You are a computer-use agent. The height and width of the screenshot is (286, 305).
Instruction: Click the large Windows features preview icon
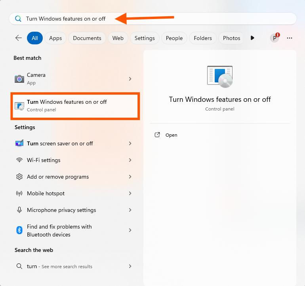pyautogui.click(x=220, y=77)
